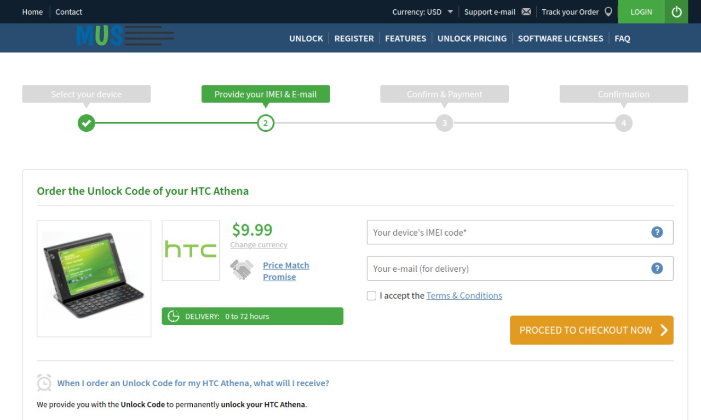Click the envelope icon next to Support e-mail
This screenshot has width=701, height=420.
tap(526, 12)
